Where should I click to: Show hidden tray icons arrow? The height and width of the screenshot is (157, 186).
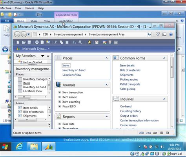[140, 147]
